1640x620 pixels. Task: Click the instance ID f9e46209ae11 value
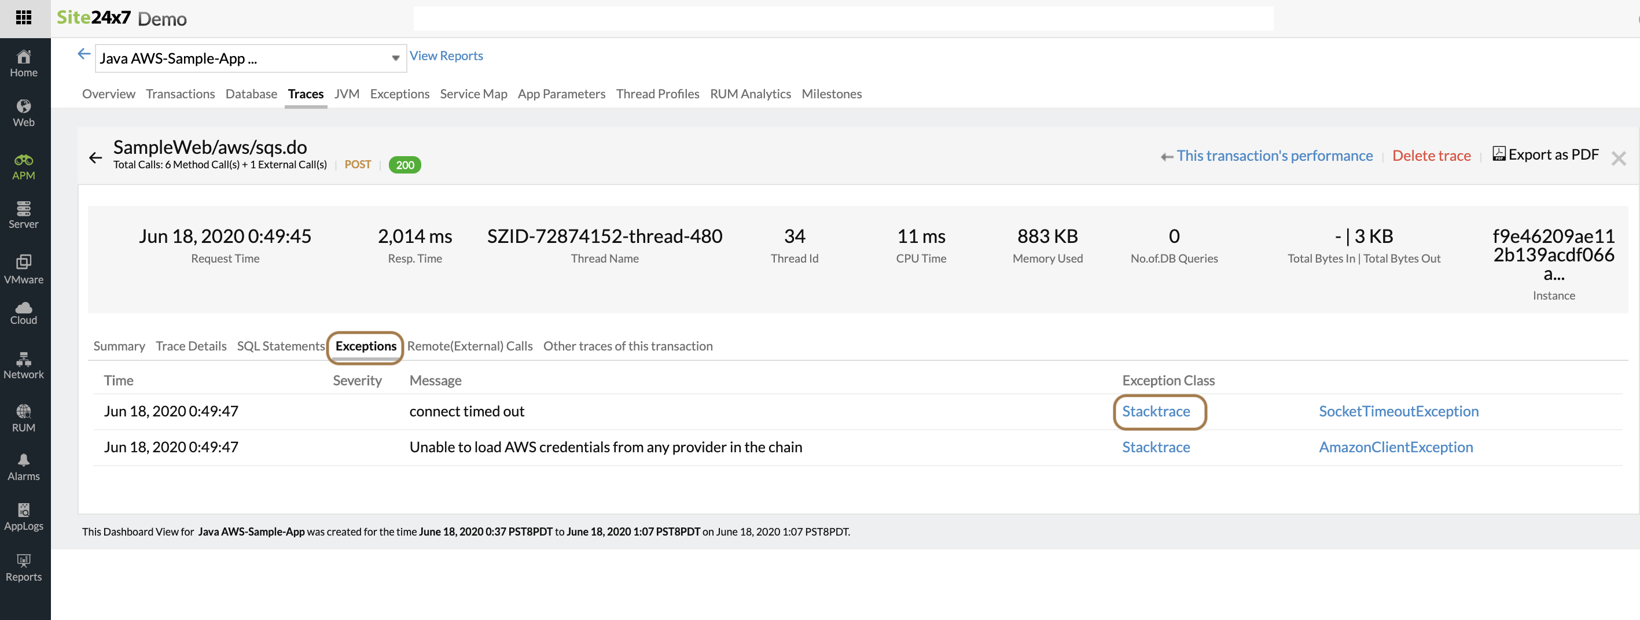(x=1553, y=254)
